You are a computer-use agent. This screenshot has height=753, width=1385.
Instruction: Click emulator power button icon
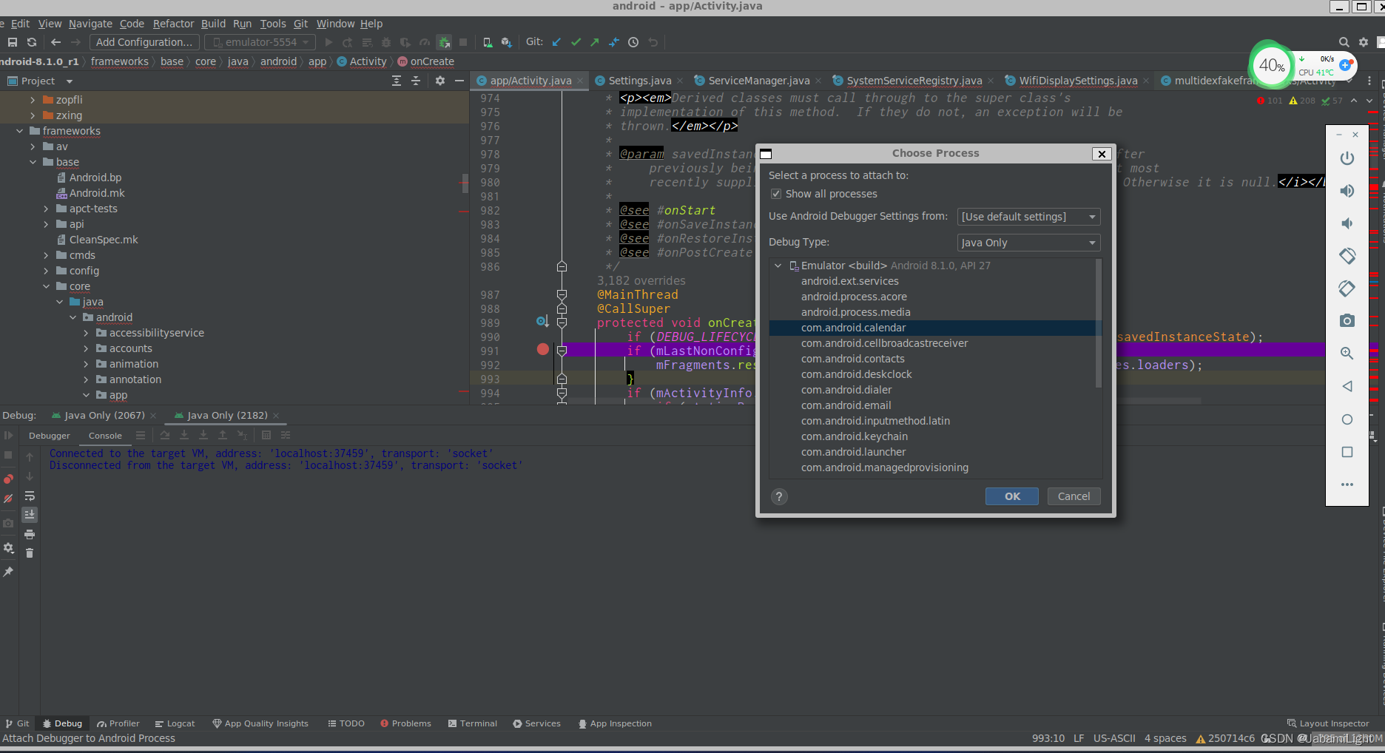click(1347, 158)
